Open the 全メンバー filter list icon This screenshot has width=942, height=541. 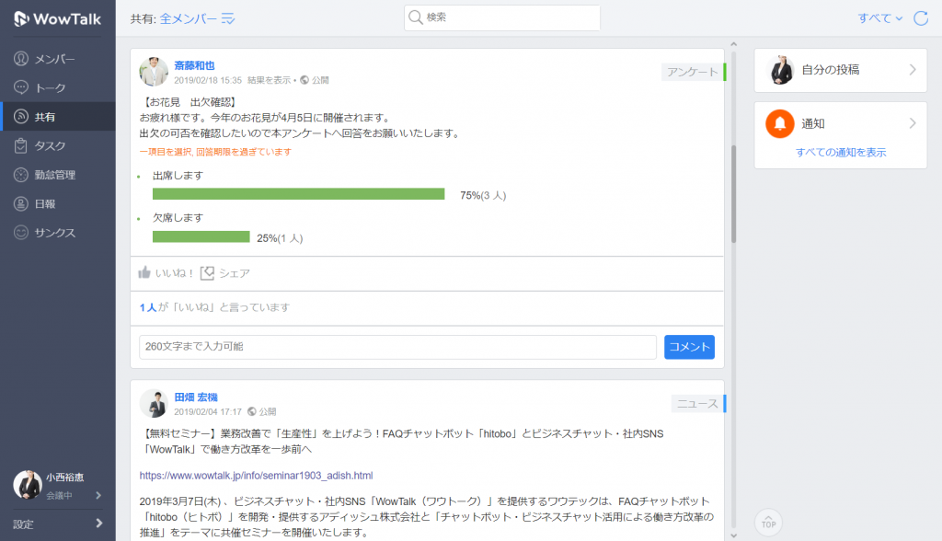[x=228, y=18]
